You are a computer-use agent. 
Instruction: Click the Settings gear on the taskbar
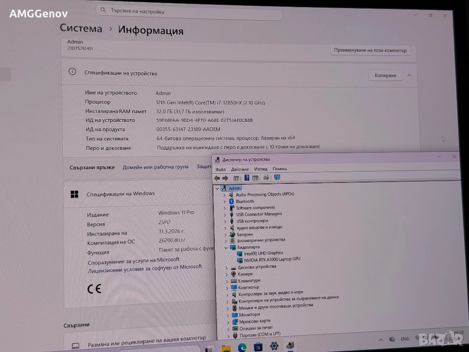[274, 346]
